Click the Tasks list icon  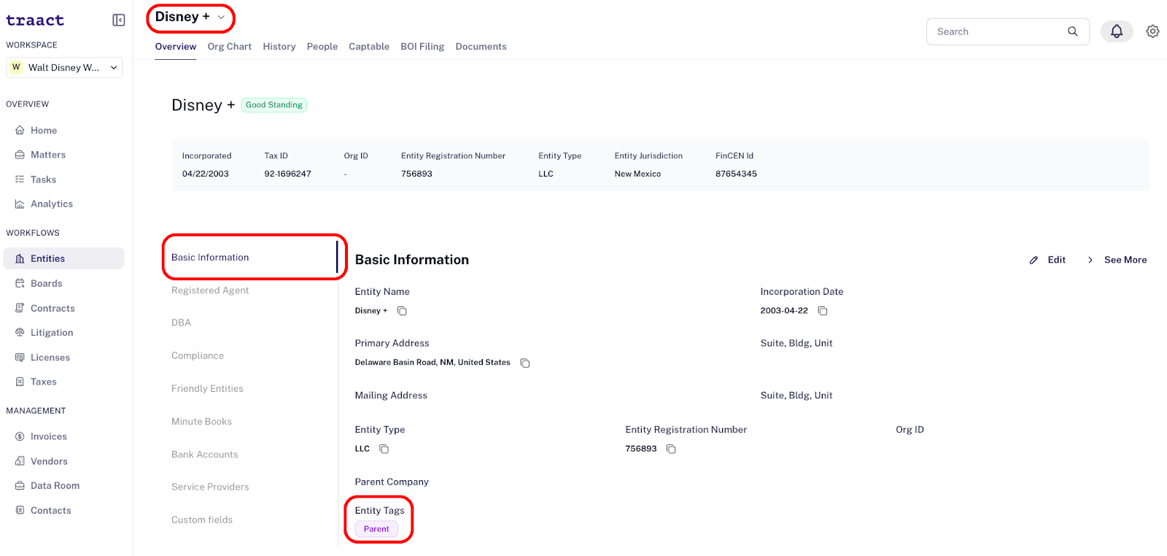20,179
